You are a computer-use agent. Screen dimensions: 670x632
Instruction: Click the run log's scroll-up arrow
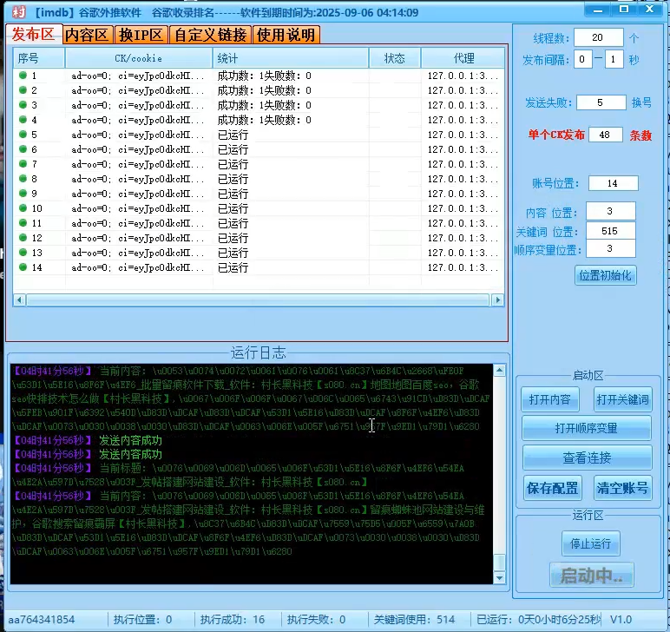[x=499, y=371]
